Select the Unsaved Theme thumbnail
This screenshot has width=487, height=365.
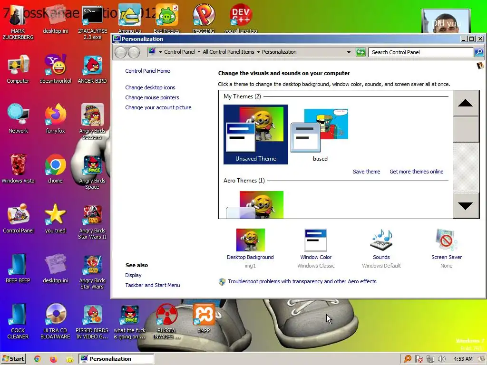point(255,134)
